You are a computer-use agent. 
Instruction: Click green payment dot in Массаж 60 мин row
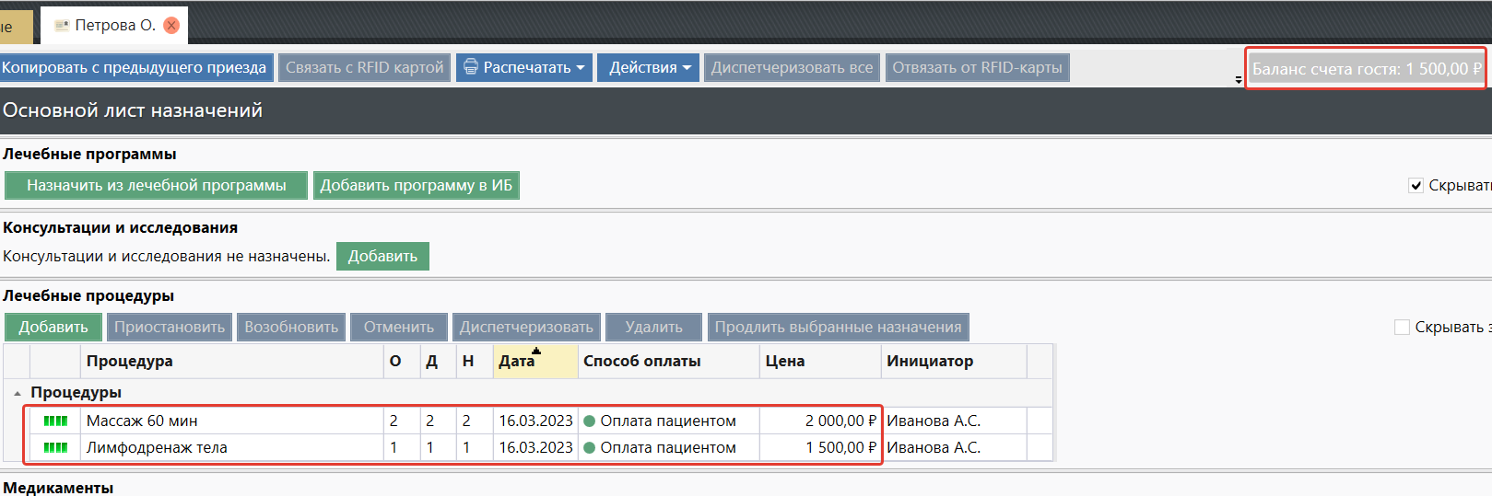pos(590,421)
